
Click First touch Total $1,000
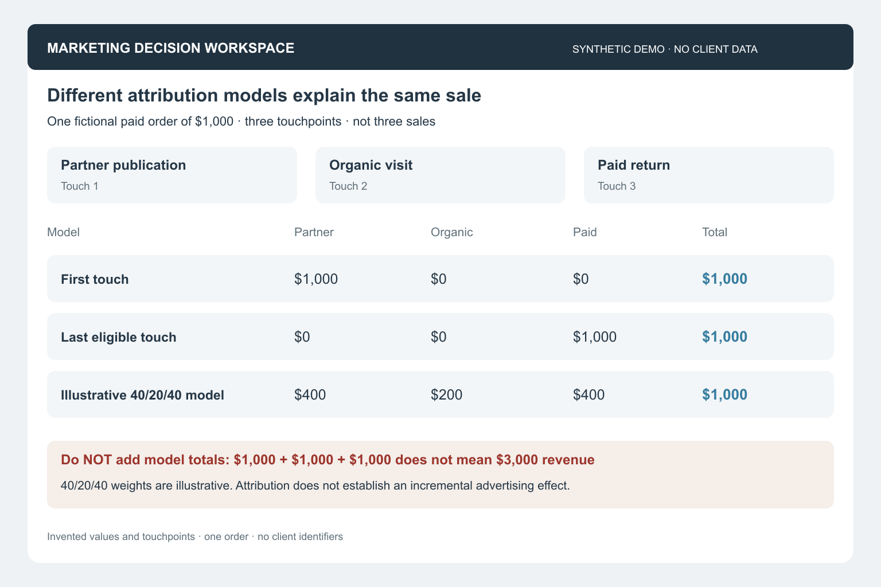click(725, 279)
